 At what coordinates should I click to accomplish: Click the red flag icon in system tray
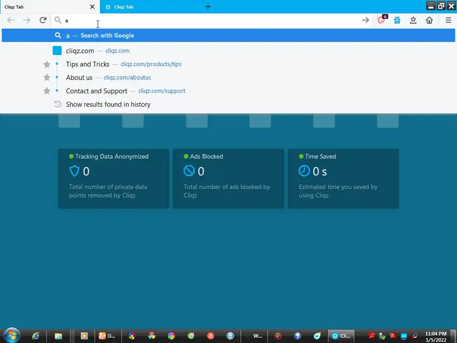[393, 336]
